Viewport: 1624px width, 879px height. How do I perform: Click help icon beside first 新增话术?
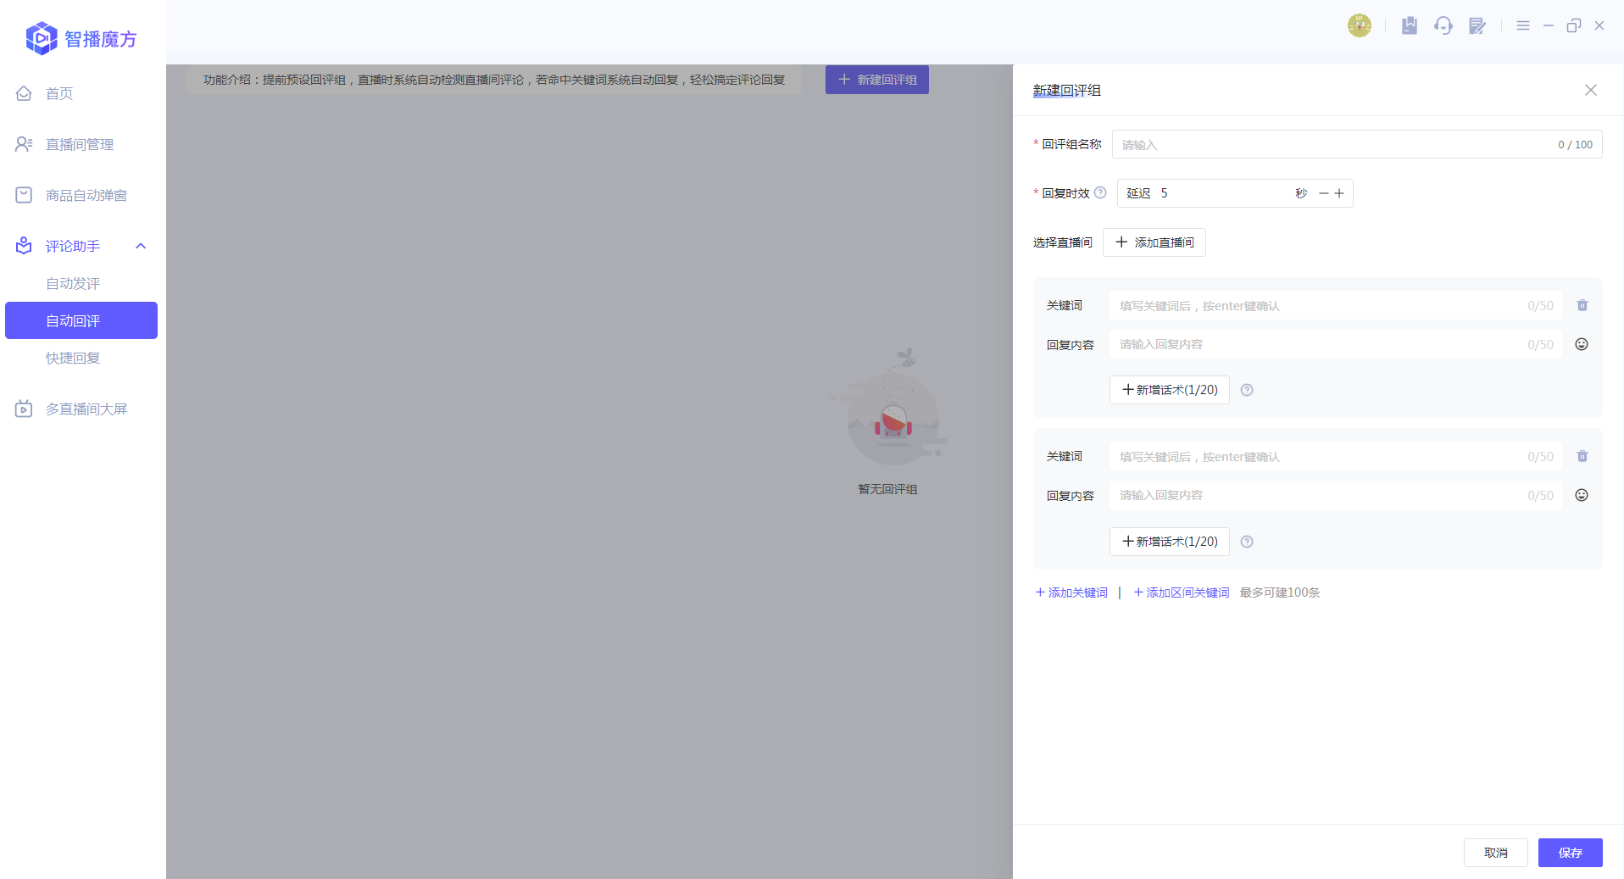[x=1247, y=390]
